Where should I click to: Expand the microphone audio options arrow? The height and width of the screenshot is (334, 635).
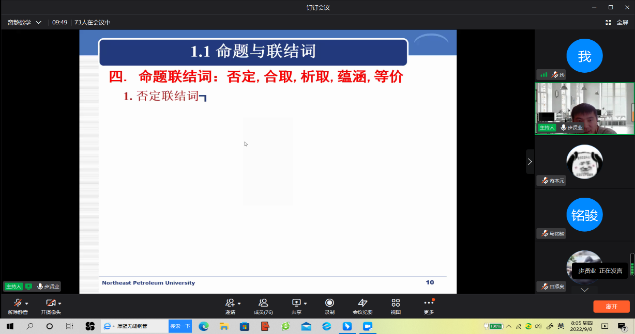point(27,304)
